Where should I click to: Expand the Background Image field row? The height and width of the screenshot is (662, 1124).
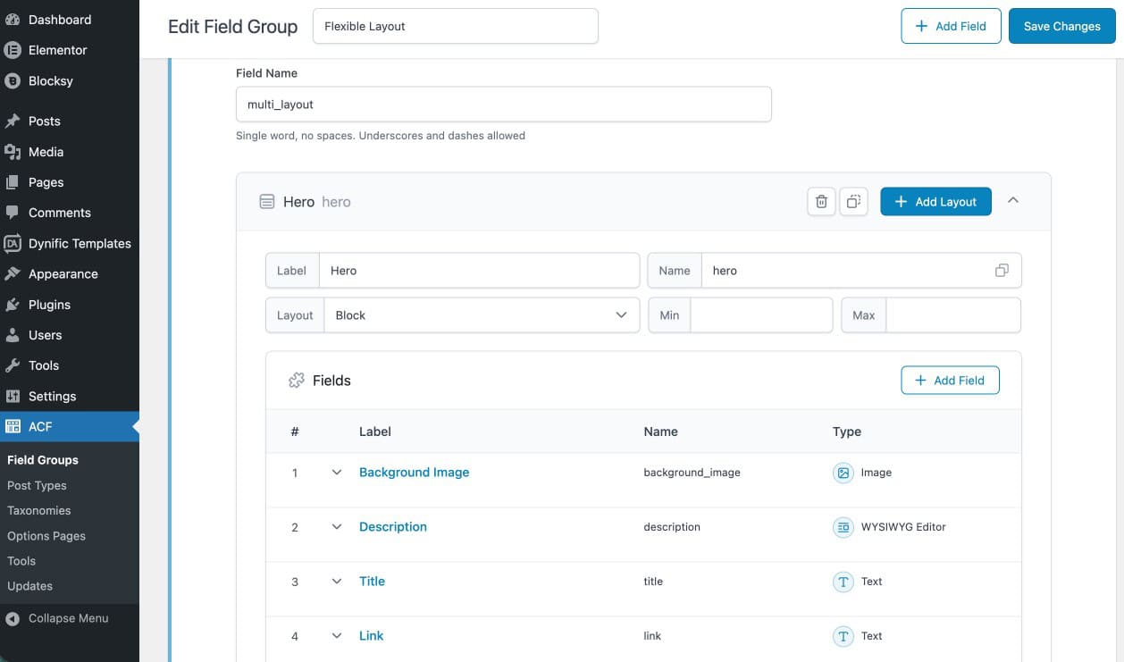[x=337, y=473]
